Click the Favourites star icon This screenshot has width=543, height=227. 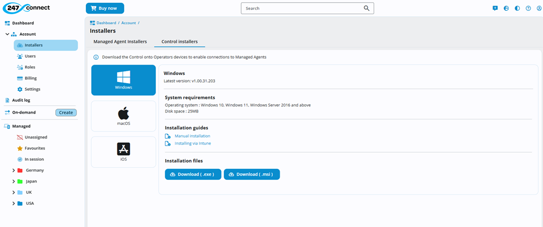20,148
